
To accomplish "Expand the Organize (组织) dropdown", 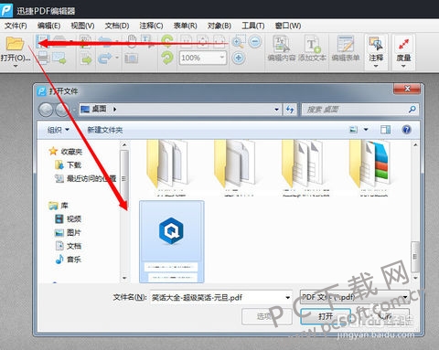I will coord(59,130).
